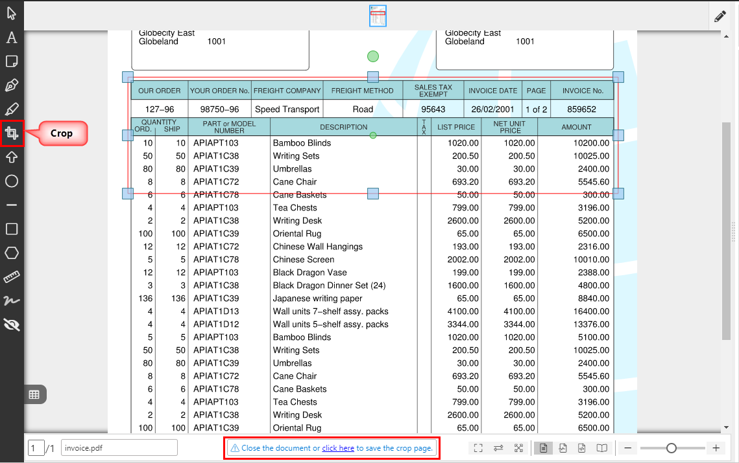The height and width of the screenshot is (463, 739).
Task: Toggle fullscreen view mode
Action: click(x=478, y=448)
